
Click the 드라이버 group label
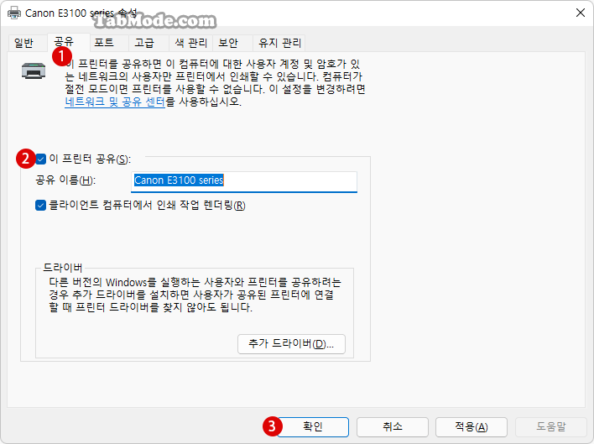(63, 268)
